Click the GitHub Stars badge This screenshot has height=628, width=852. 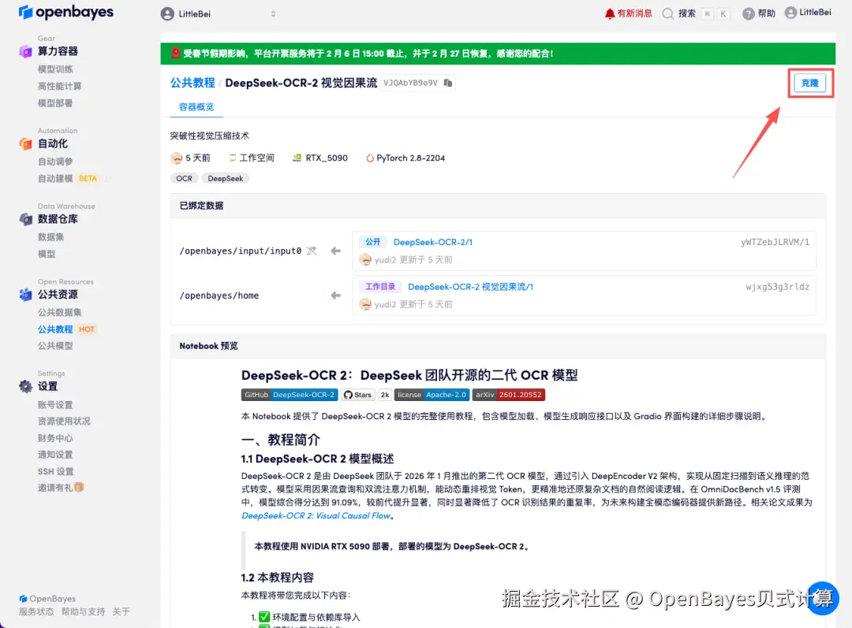pyautogui.click(x=366, y=395)
